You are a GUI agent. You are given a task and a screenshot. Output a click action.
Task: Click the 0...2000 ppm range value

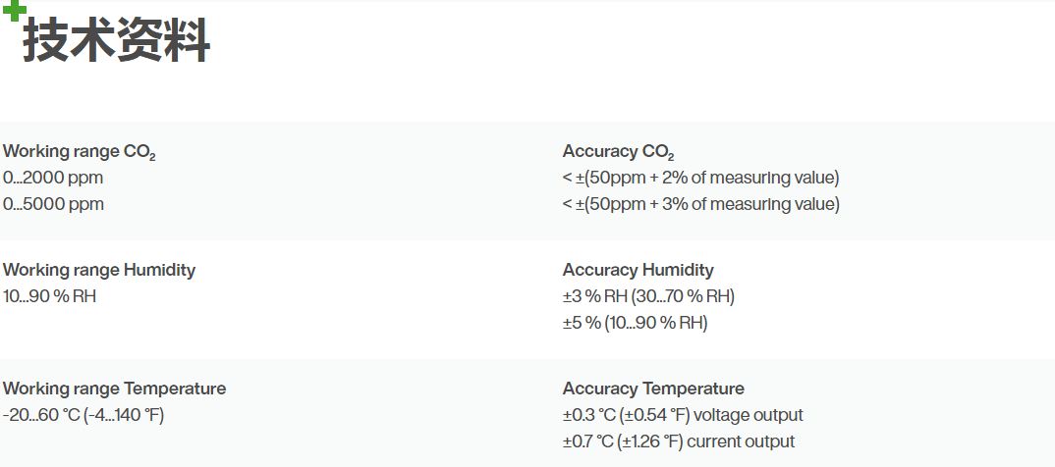click(53, 178)
